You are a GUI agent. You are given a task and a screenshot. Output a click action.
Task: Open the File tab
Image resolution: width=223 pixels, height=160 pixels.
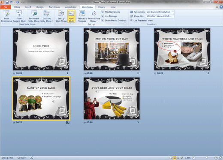pos(6,7)
